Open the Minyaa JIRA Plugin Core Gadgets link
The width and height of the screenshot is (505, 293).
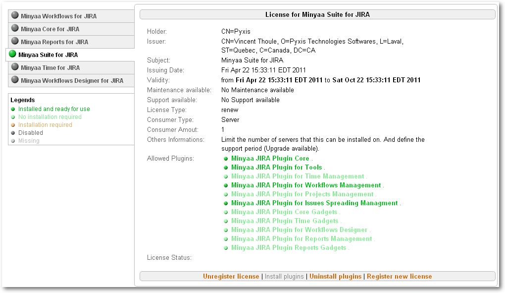coord(284,212)
